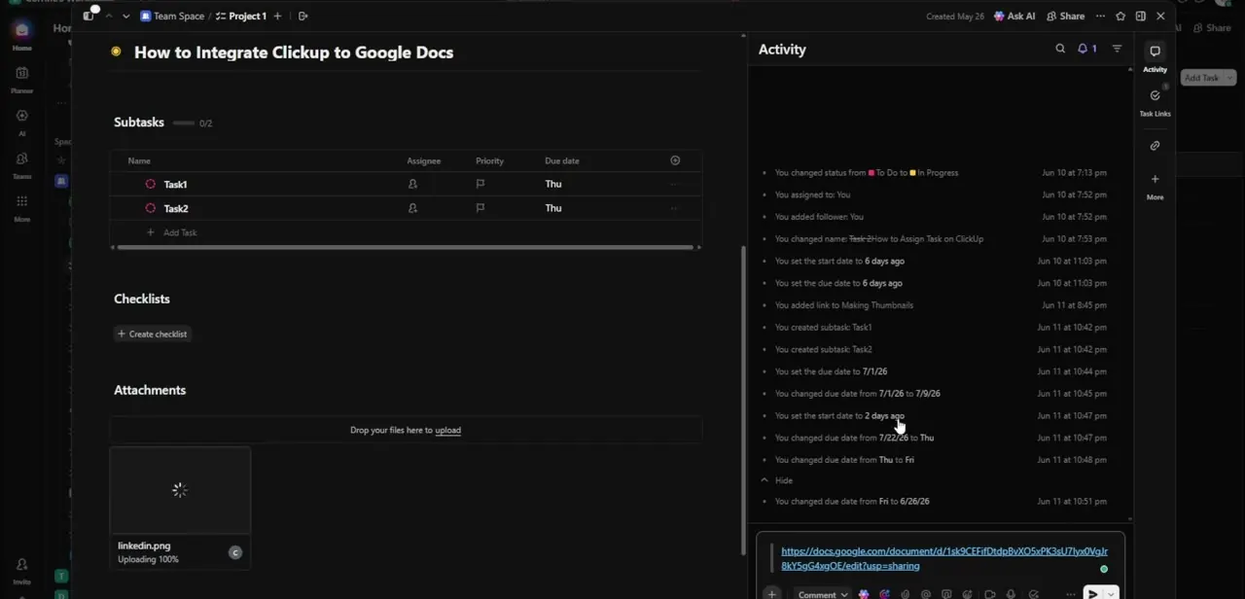Open the comment toolbar overflow dots
Screen dimensions: 1245x599
pyautogui.click(x=1070, y=594)
